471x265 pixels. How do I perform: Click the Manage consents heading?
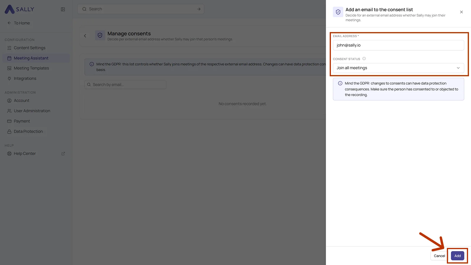point(129,34)
